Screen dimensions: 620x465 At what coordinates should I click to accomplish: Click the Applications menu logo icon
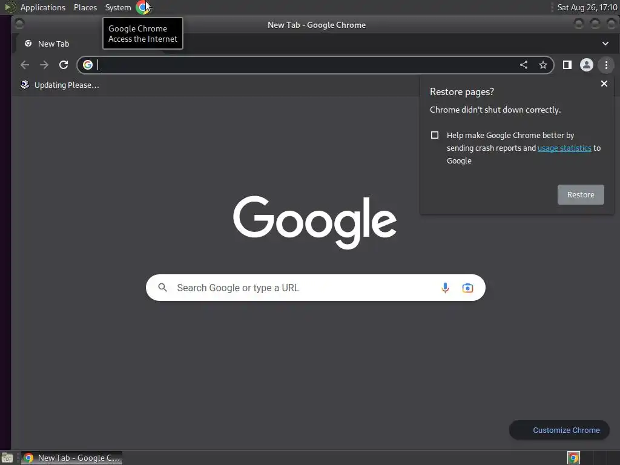tap(10, 7)
